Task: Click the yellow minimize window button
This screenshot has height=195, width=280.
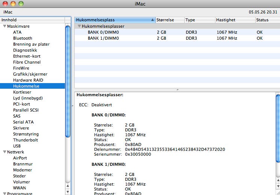Action: pyautogui.click(x=13, y=4)
